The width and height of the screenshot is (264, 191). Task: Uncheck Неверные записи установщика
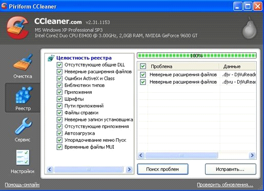[59, 119]
